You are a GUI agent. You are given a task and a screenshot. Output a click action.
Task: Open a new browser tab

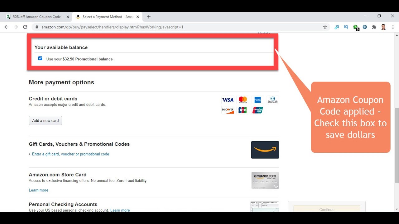(x=149, y=17)
